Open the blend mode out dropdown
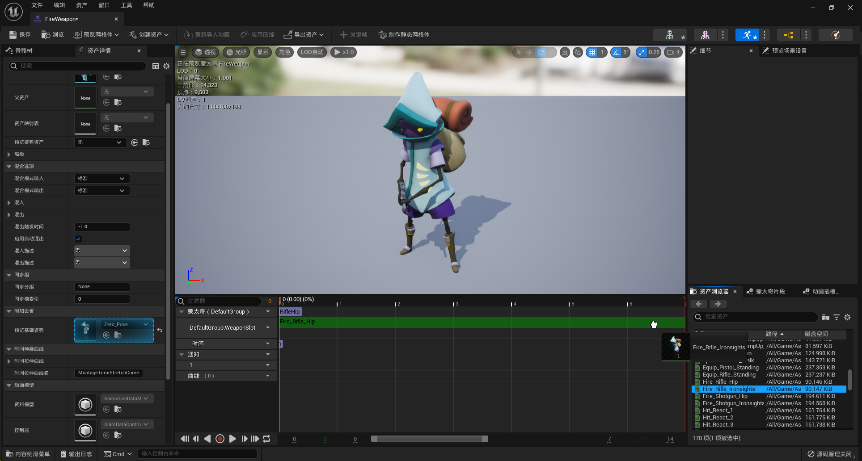 click(x=102, y=191)
